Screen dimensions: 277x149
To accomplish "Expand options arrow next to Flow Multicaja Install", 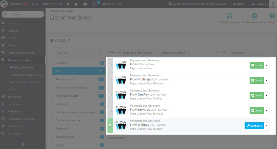I will coord(266,80).
